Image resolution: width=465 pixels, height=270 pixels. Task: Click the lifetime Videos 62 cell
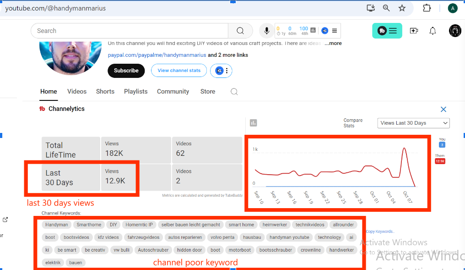tap(207, 150)
